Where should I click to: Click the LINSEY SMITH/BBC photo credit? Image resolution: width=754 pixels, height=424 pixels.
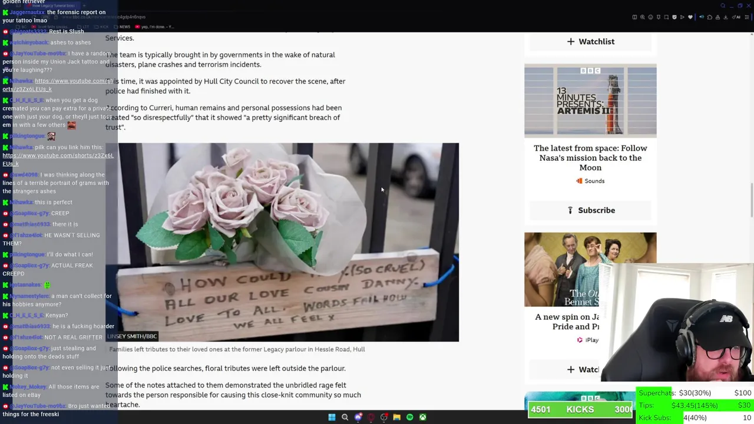(x=132, y=336)
